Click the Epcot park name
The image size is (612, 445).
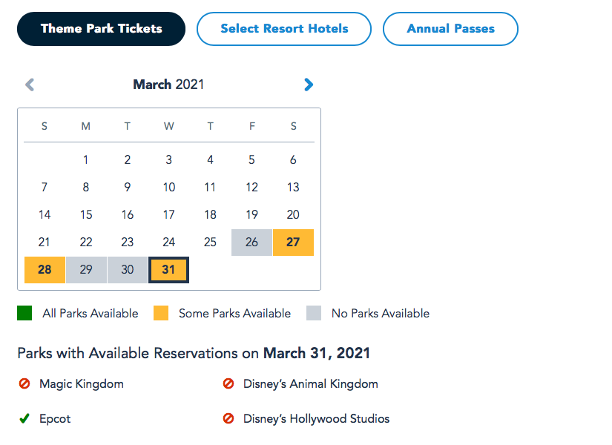point(55,419)
